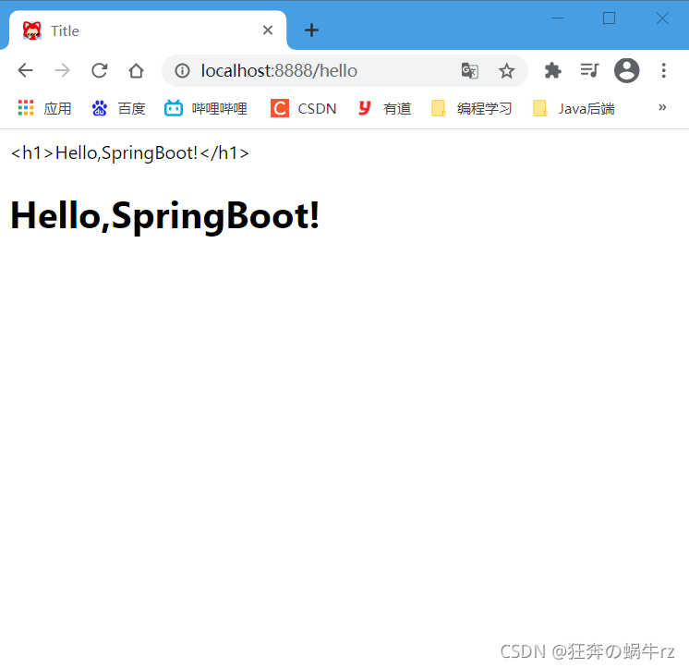Expand the 编程学习 bookmark folder

(x=471, y=108)
